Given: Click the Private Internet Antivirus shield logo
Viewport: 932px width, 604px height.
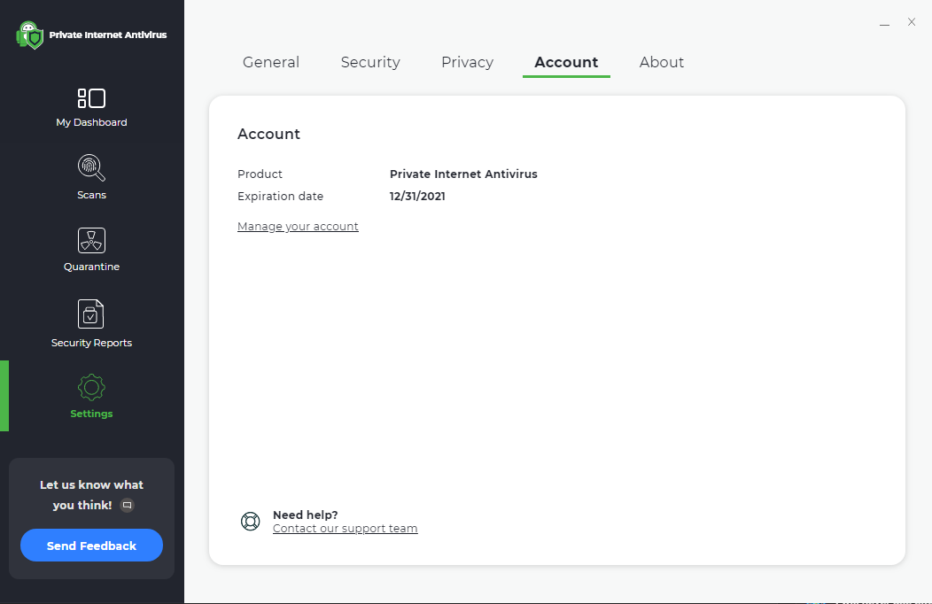Looking at the screenshot, I should [x=30, y=35].
